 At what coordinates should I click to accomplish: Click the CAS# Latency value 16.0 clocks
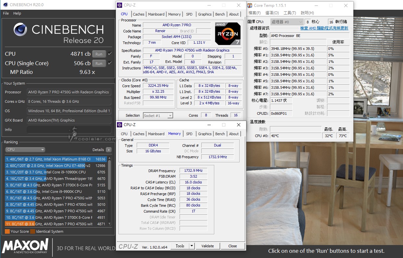193,182
